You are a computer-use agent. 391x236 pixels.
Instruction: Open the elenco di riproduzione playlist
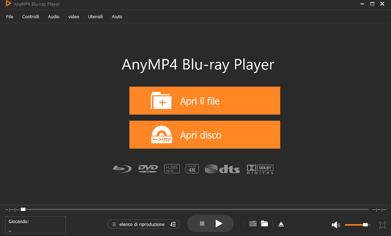(138, 224)
